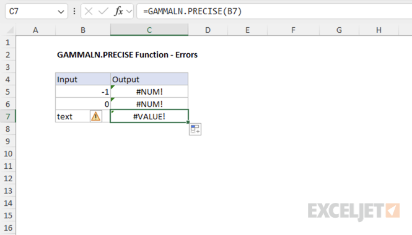Select column H header

(379, 30)
